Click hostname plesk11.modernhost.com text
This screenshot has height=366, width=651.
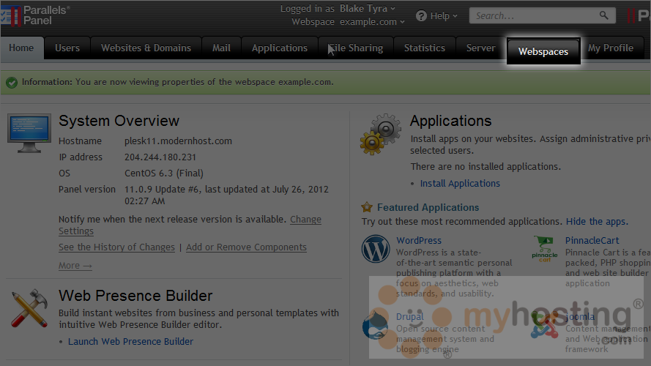tap(178, 141)
